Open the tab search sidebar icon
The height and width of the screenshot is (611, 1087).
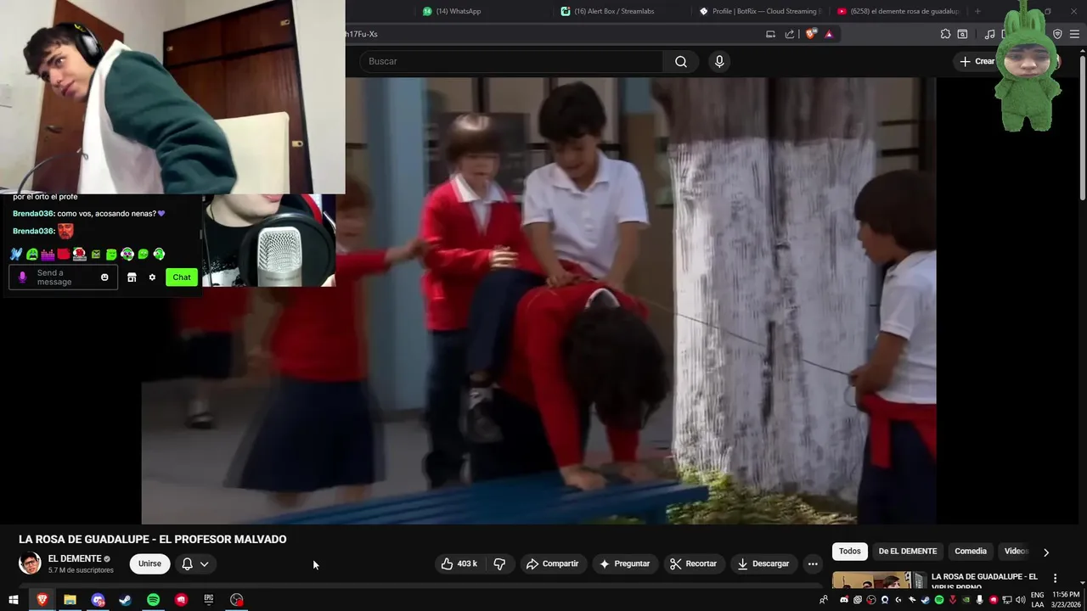tap(962, 34)
